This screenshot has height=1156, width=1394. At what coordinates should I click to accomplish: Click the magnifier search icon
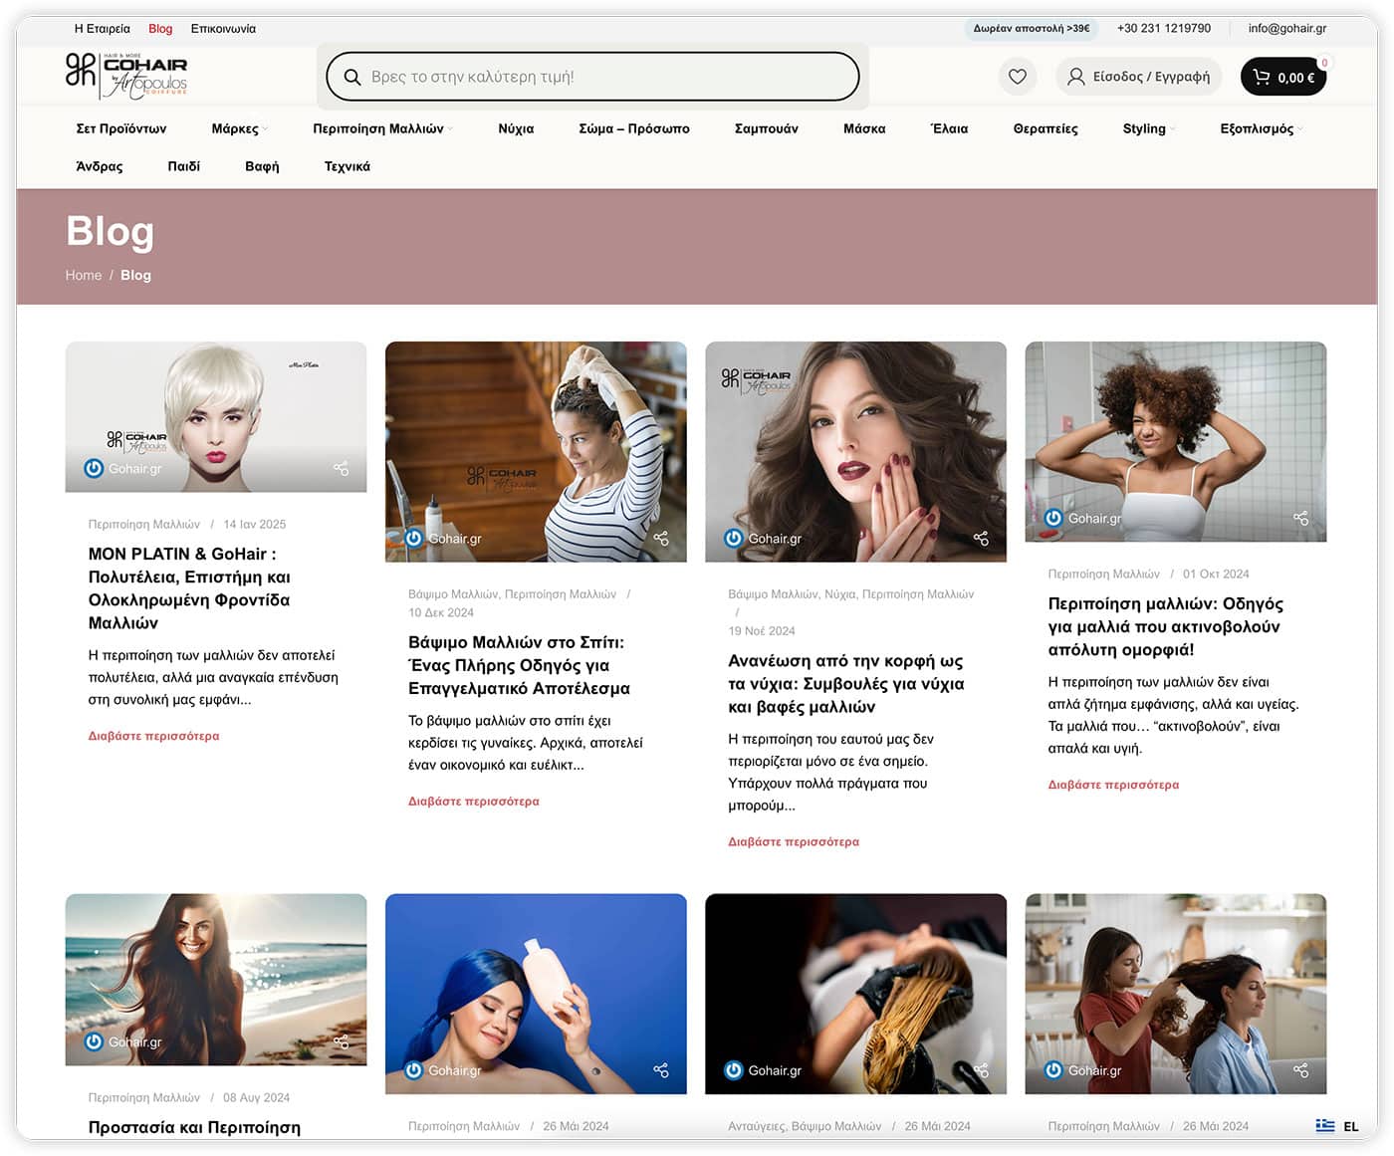tap(351, 77)
